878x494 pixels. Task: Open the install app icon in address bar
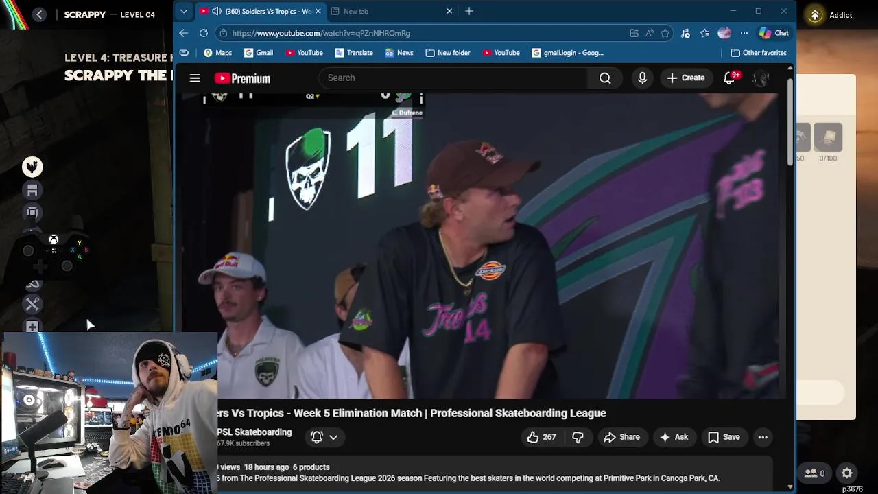pos(634,33)
